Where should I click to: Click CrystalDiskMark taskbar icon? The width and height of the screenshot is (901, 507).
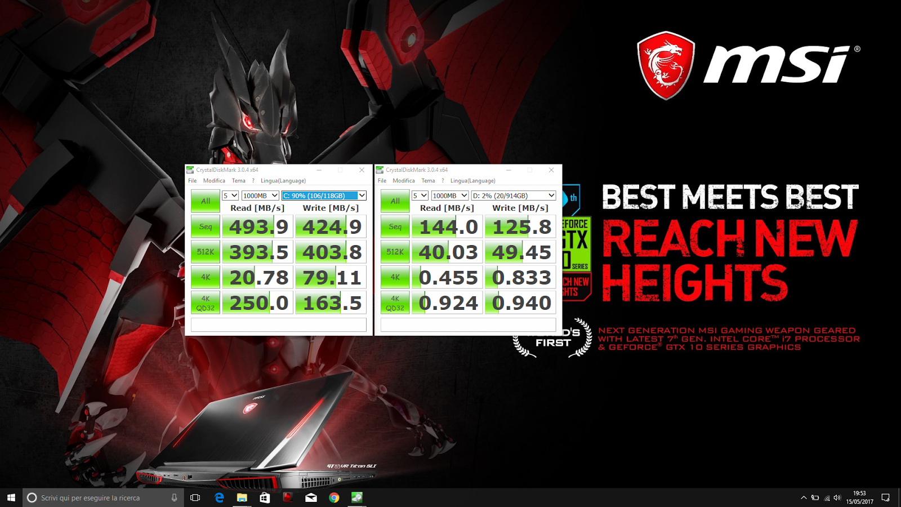point(357,497)
